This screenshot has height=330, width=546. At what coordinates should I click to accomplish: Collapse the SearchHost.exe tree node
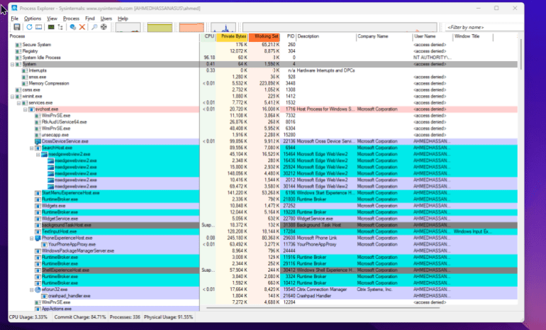[x=31, y=148]
